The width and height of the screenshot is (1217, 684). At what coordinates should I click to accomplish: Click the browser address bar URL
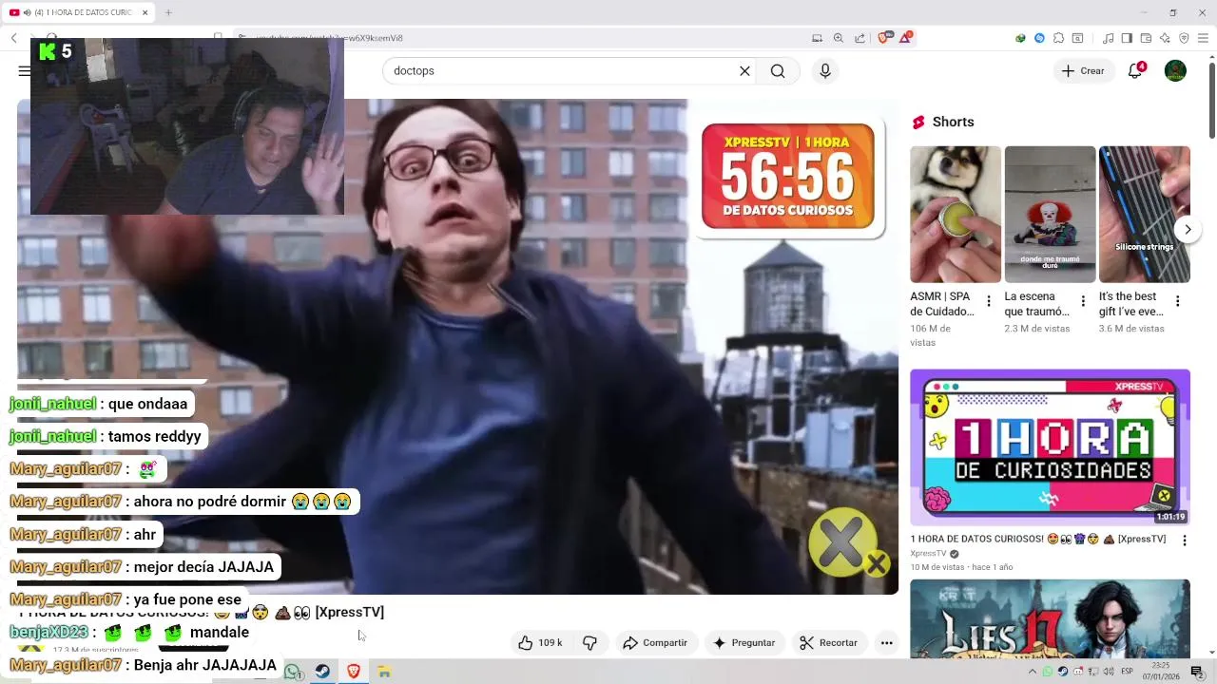[x=329, y=38]
